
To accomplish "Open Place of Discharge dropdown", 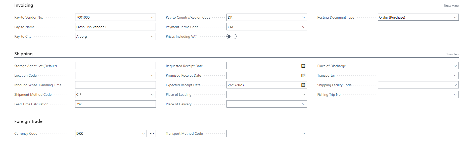I will coord(455,66).
